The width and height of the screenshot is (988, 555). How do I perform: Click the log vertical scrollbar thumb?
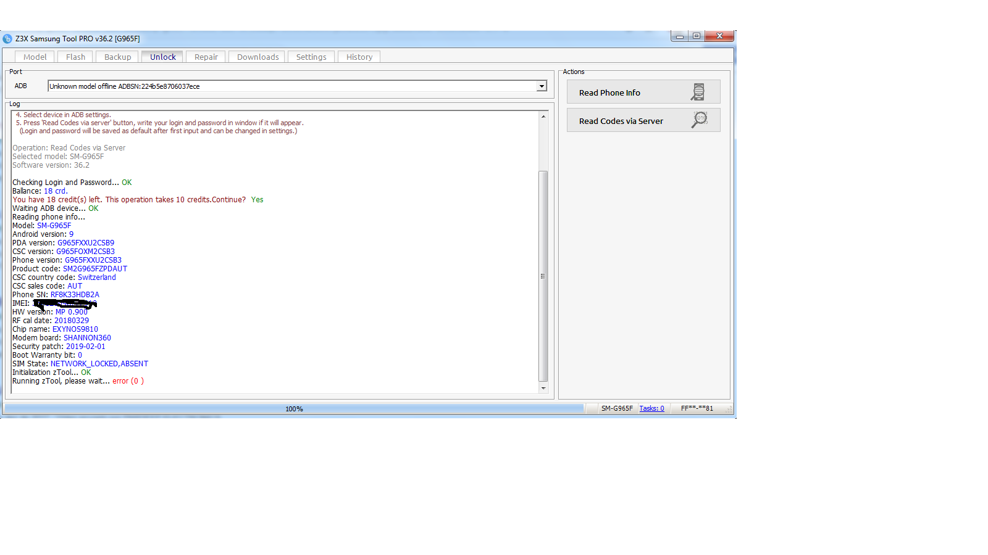[543, 276]
